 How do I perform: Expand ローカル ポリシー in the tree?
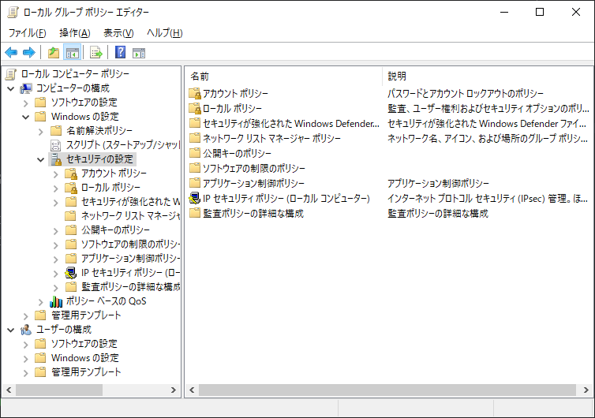[56, 188]
